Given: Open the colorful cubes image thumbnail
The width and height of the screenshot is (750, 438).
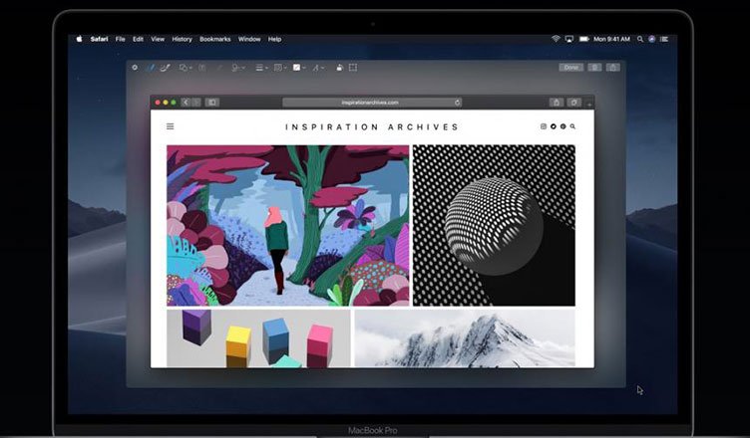Looking at the screenshot, I should pyautogui.click(x=258, y=338).
